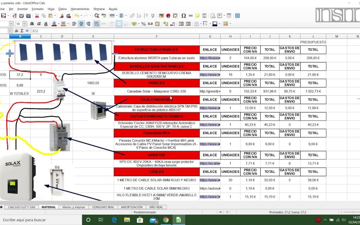Center cell content vertically

119,24
